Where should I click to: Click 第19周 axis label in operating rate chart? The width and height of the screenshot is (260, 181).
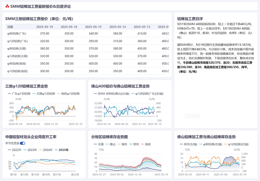point(35,175)
